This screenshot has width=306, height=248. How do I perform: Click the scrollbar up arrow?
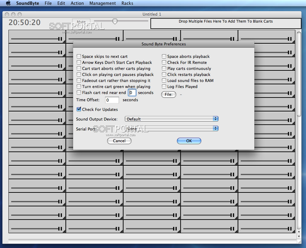tap(299, 232)
